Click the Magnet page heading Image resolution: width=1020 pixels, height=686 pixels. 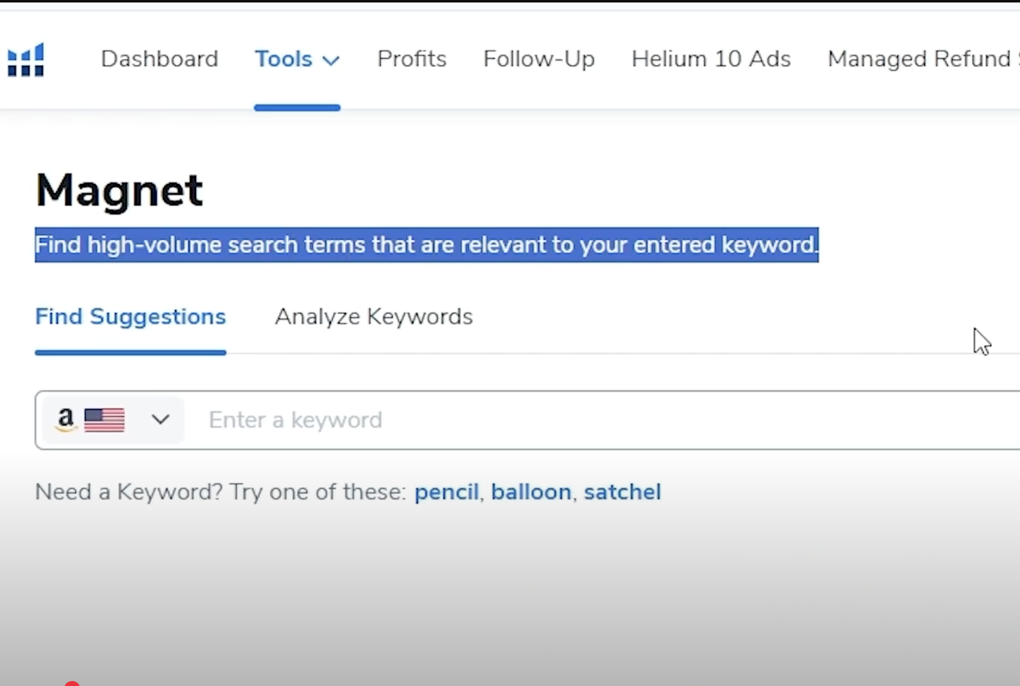pos(119,190)
